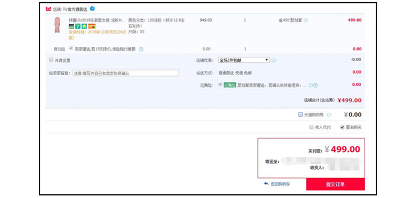Click the comment bubble next to 省450 discount
This screenshot has width=413, height=198.
click(306, 20)
